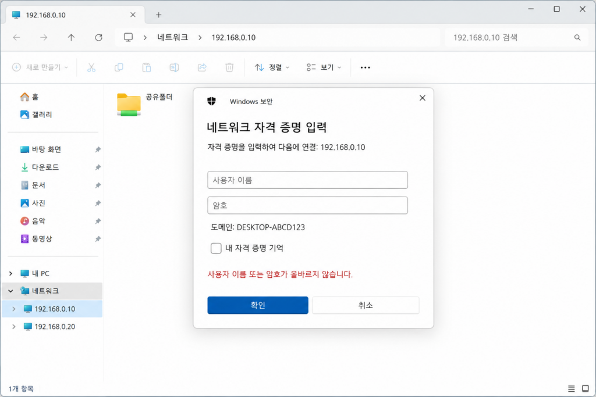Click the Paste clipboard icon

pyautogui.click(x=147, y=67)
